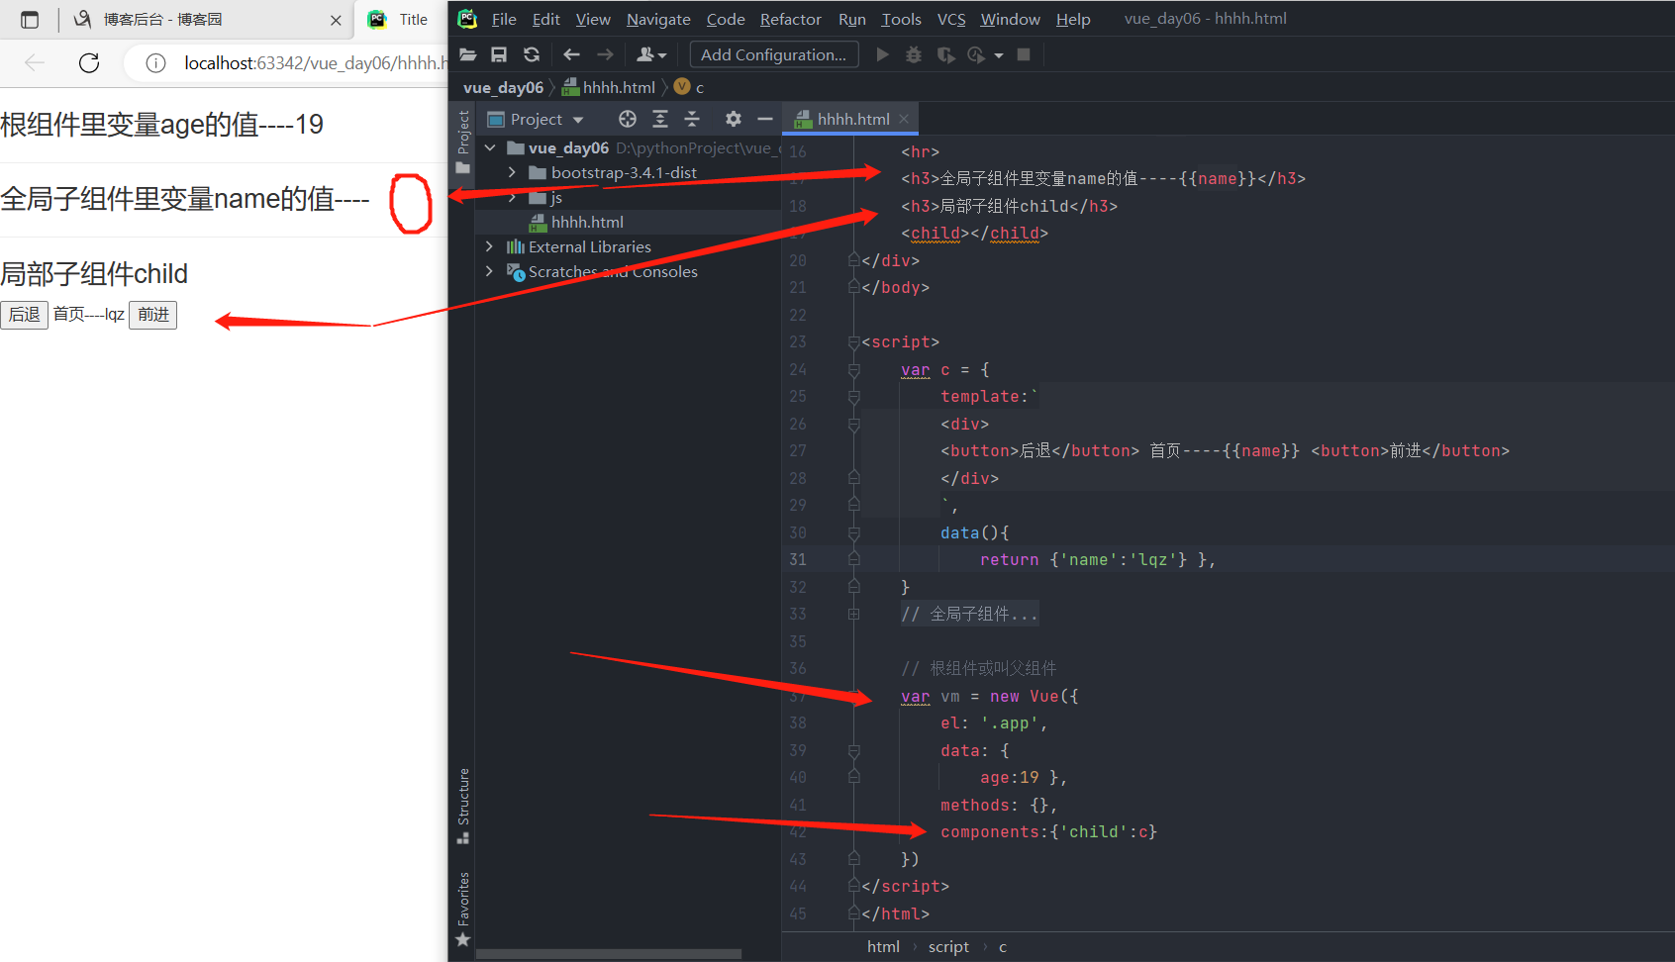Click the Open folder icon in PyCharm toolbar
The height and width of the screenshot is (962, 1675).
click(x=468, y=54)
